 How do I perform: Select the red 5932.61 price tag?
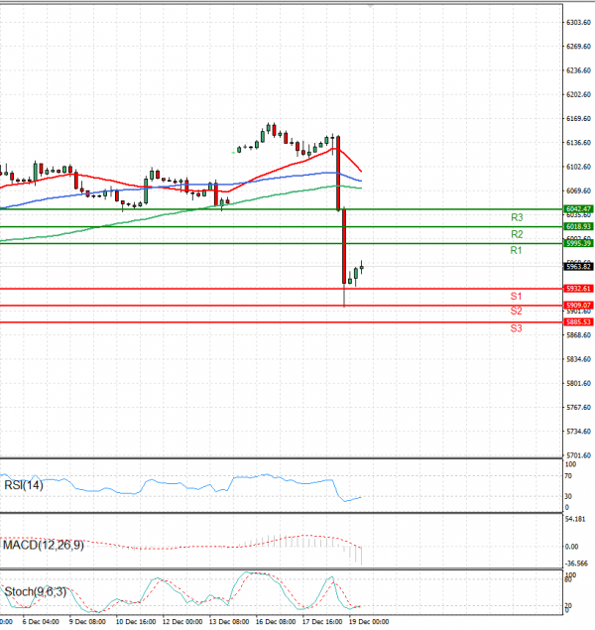click(578, 289)
